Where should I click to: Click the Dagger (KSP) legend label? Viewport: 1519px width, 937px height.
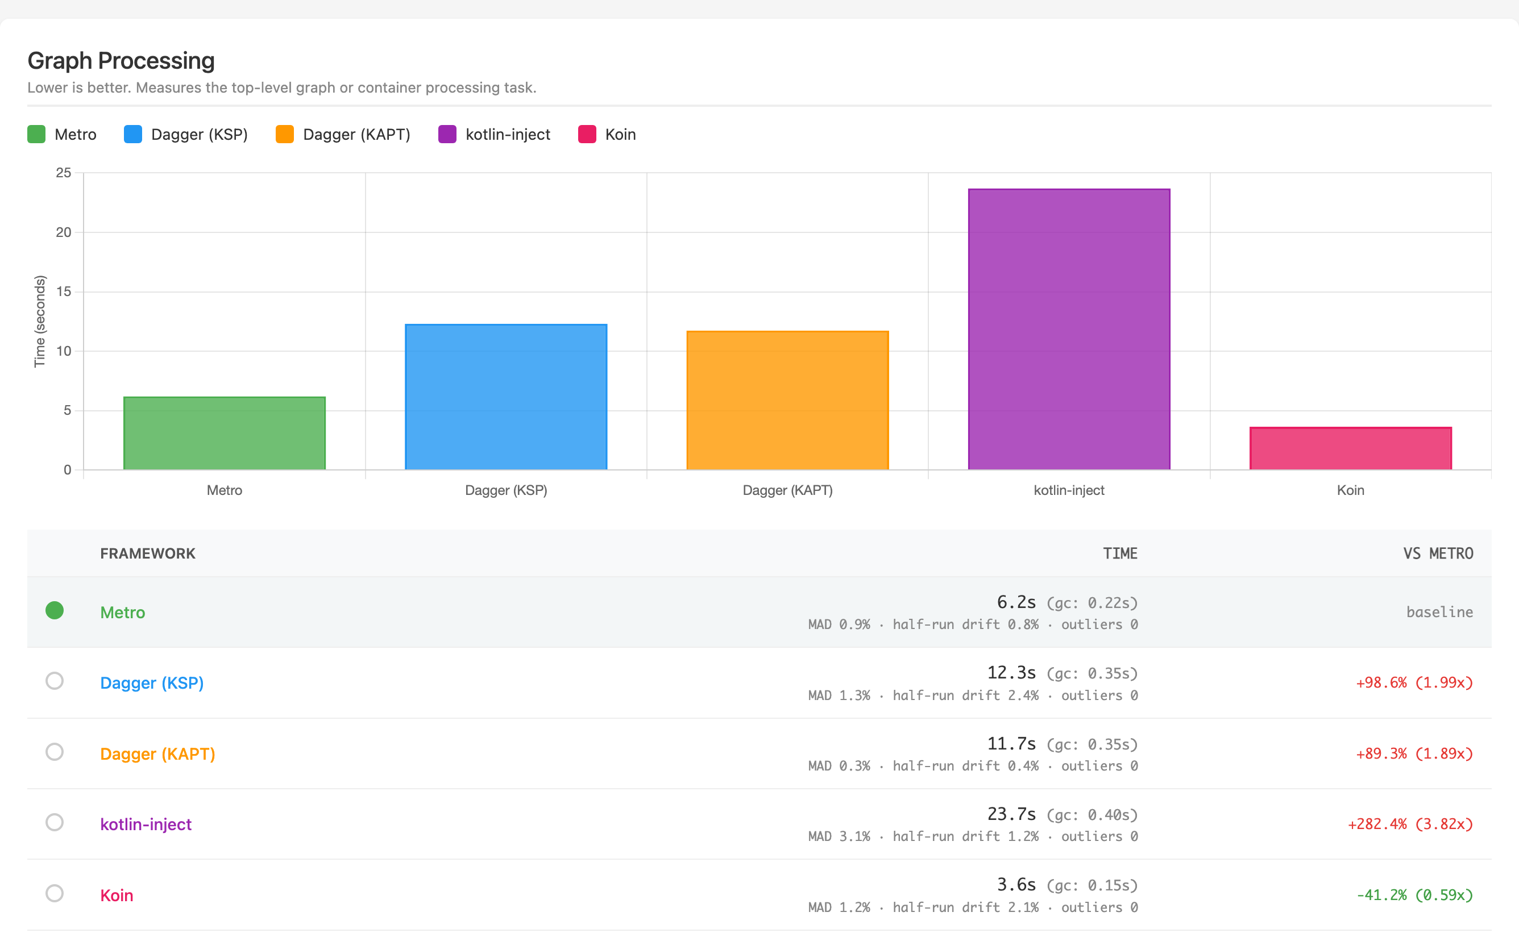tap(200, 135)
